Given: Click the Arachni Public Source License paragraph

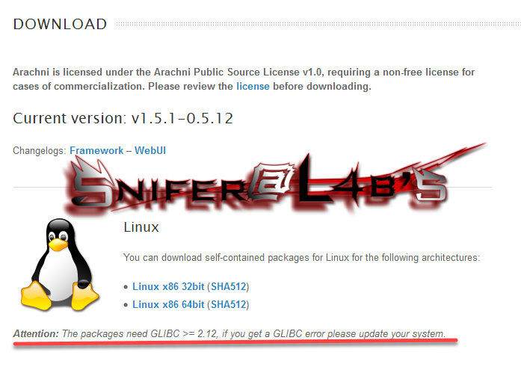Looking at the screenshot, I should click(x=244, y=79).
